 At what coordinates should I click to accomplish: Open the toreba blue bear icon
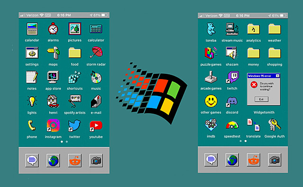pyautogui.click(x=211, y=29)
